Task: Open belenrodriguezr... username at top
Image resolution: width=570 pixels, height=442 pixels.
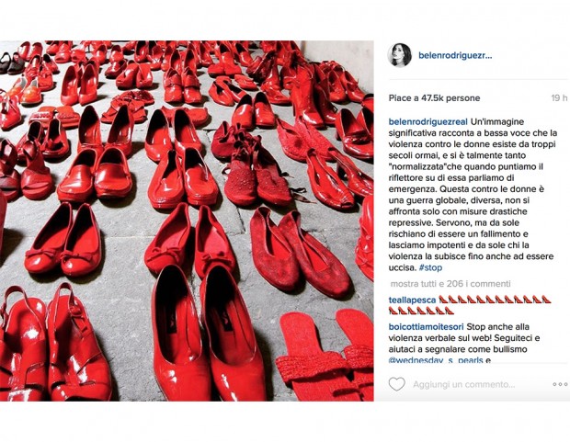Action: point(455,56)
